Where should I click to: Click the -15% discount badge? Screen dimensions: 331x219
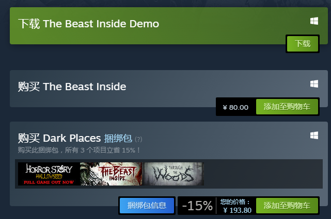point(197,206)
